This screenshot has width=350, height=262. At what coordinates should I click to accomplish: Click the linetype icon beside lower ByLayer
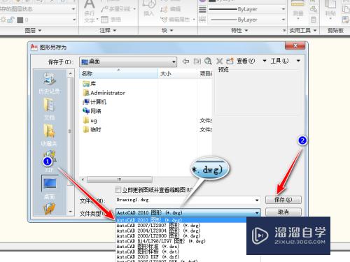click(202, 20)
